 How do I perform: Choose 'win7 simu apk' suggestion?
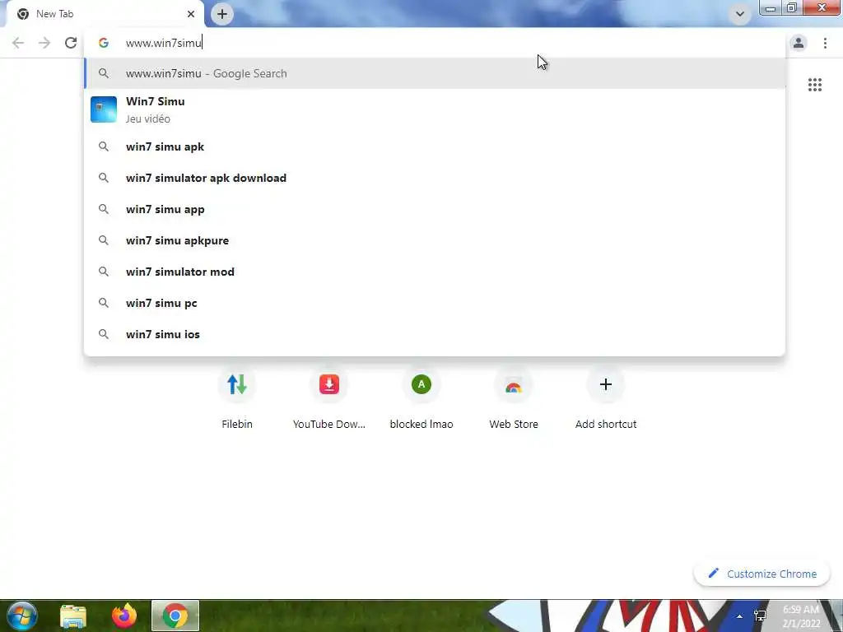pos(435,146)
